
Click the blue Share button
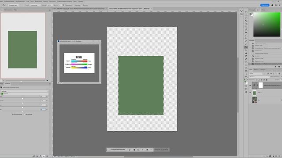[265, 5]
